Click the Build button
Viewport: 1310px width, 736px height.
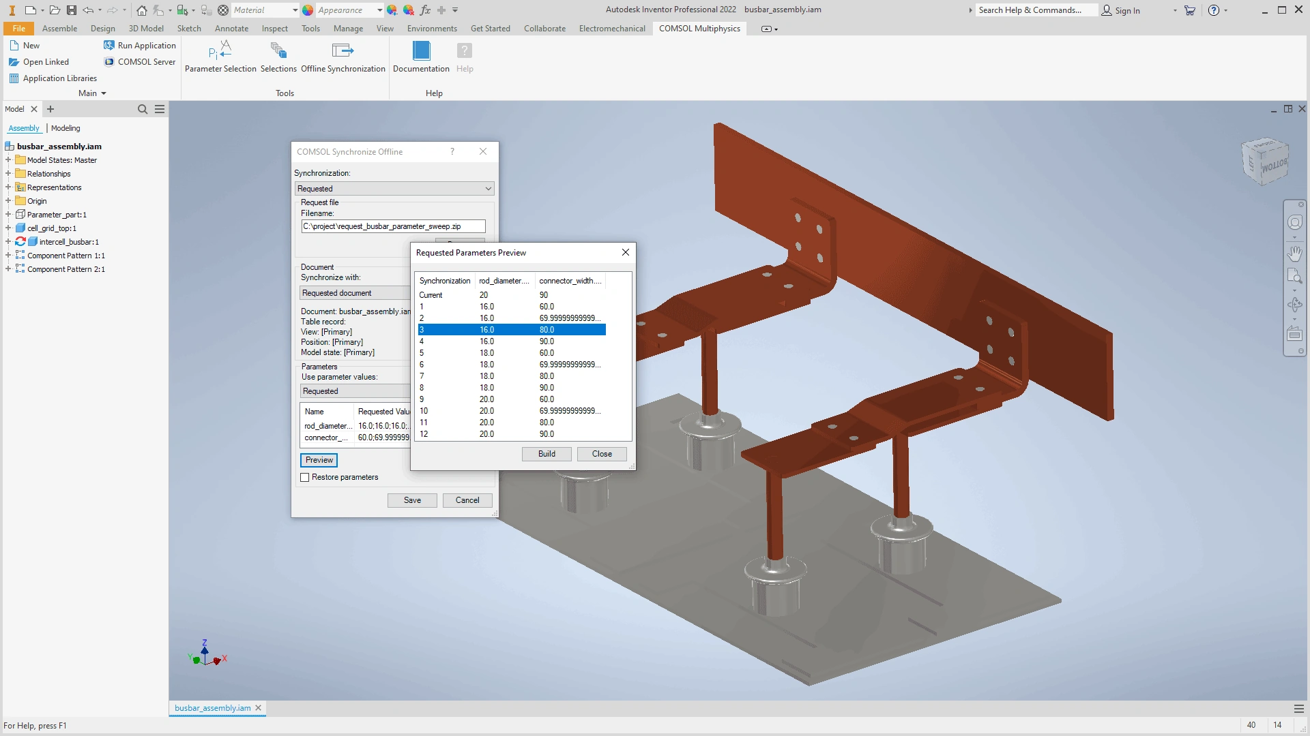click(x=547, y=454)
